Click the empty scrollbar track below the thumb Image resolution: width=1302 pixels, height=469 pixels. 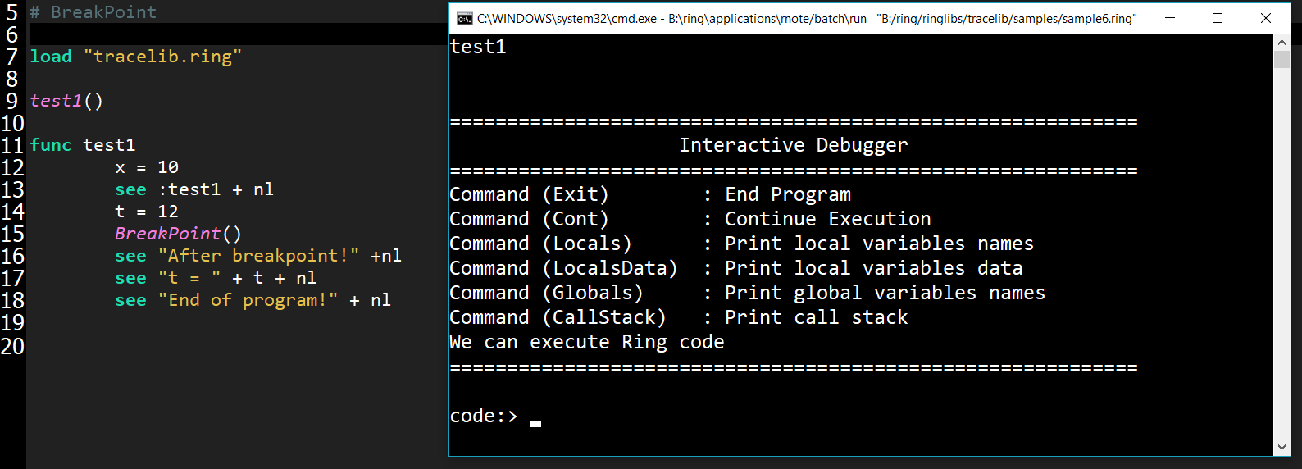click(x=1282, y=246)
